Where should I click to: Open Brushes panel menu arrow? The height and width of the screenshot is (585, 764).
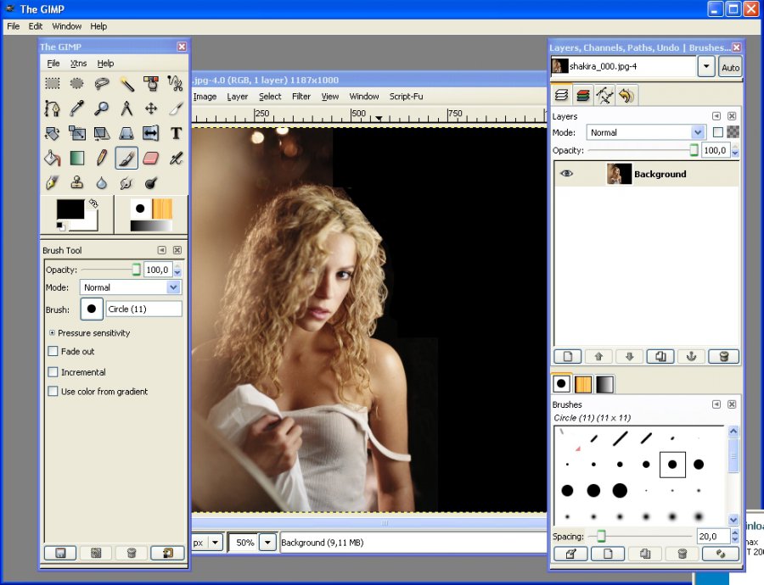[x=716, y=404]
